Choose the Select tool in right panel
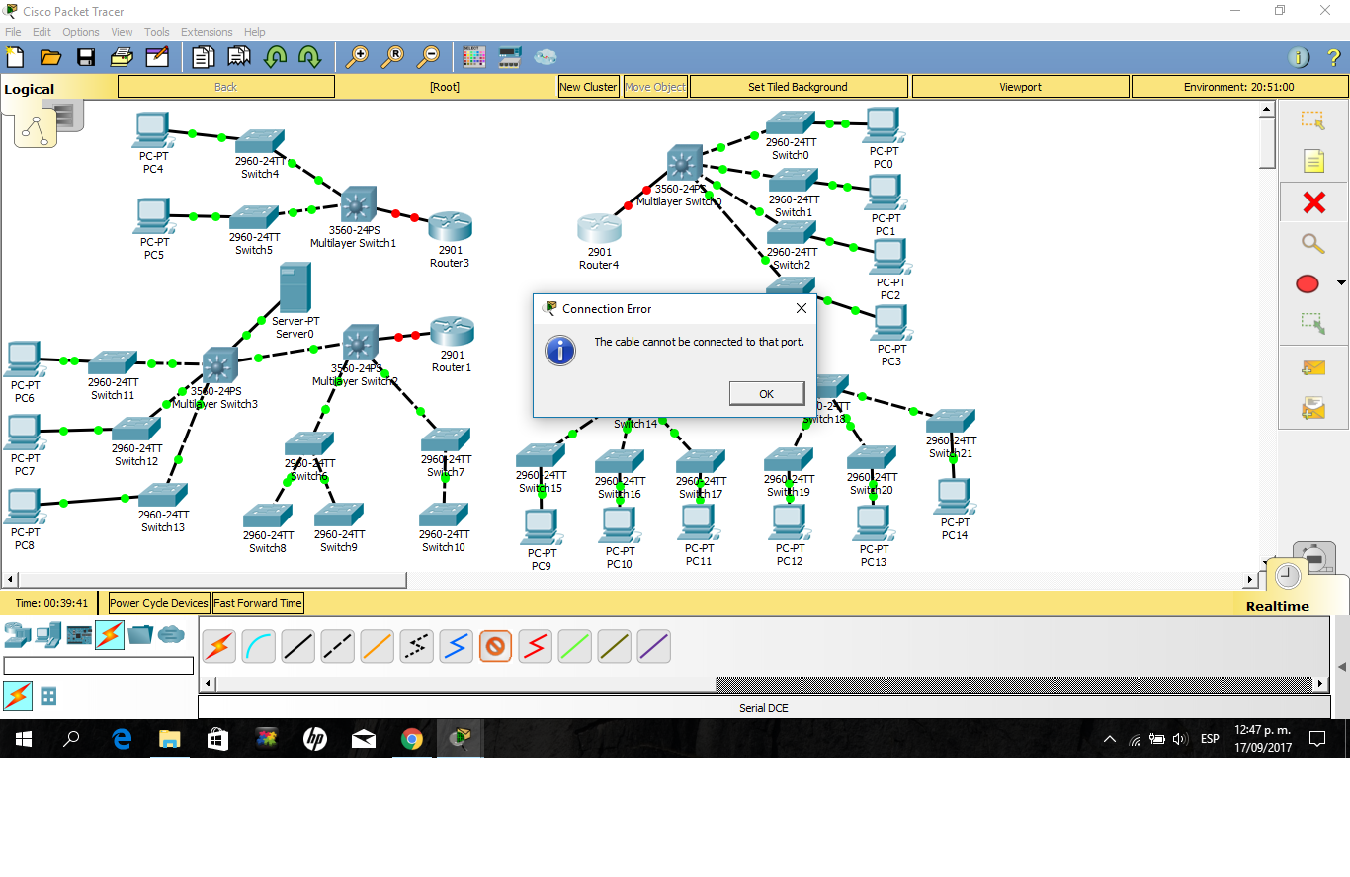 [1312, 120]
